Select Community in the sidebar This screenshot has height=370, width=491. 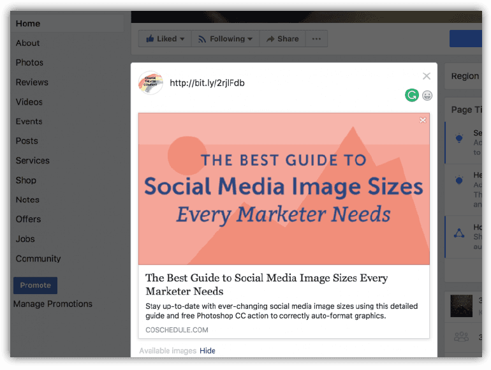(x=38, y=258)
